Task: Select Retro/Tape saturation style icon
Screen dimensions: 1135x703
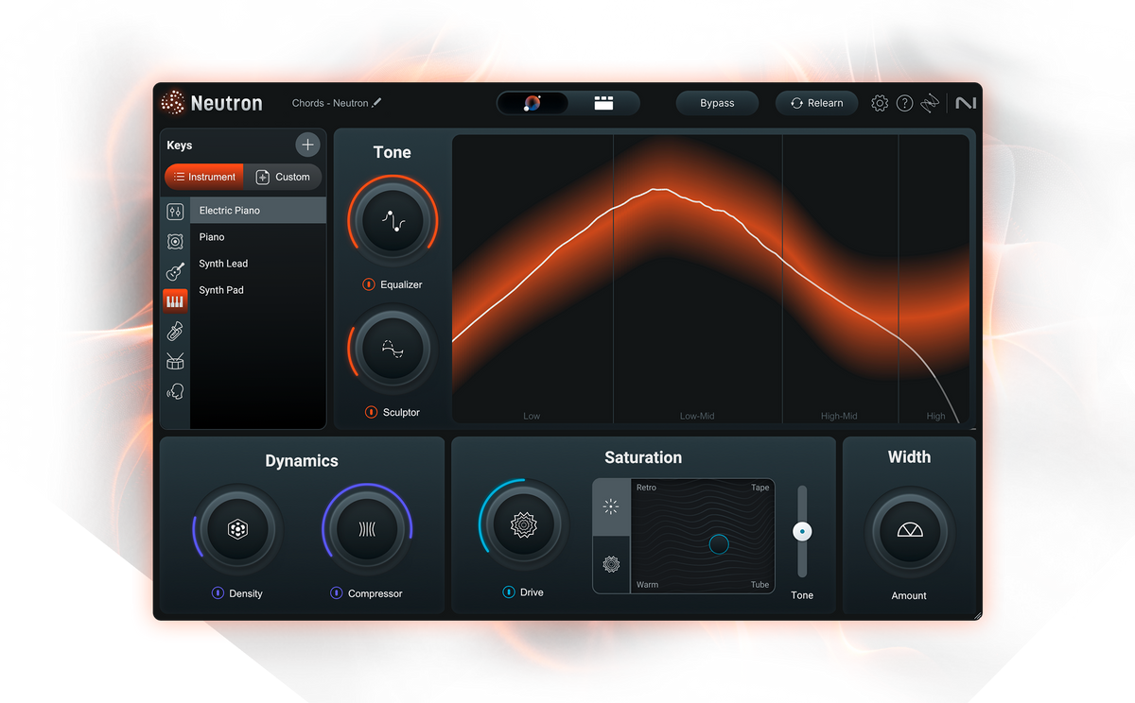Action: click(611, 507)
